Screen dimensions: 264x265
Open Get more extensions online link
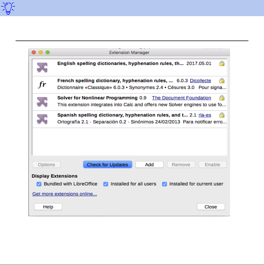pyautogui.click(x=65, y=194)
